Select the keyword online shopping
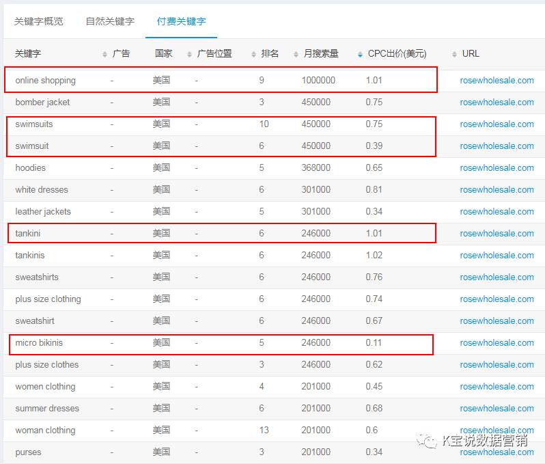Image resolution: width=545 pixels, height=464 pixels. (x=45, y=81)
